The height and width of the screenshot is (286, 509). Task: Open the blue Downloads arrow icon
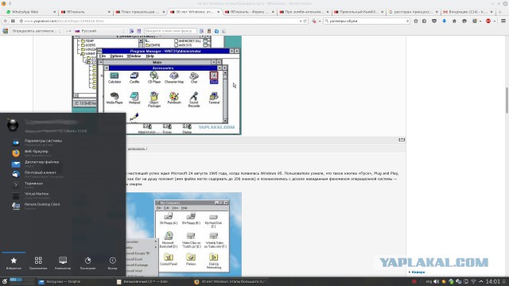tap(444, 21)
